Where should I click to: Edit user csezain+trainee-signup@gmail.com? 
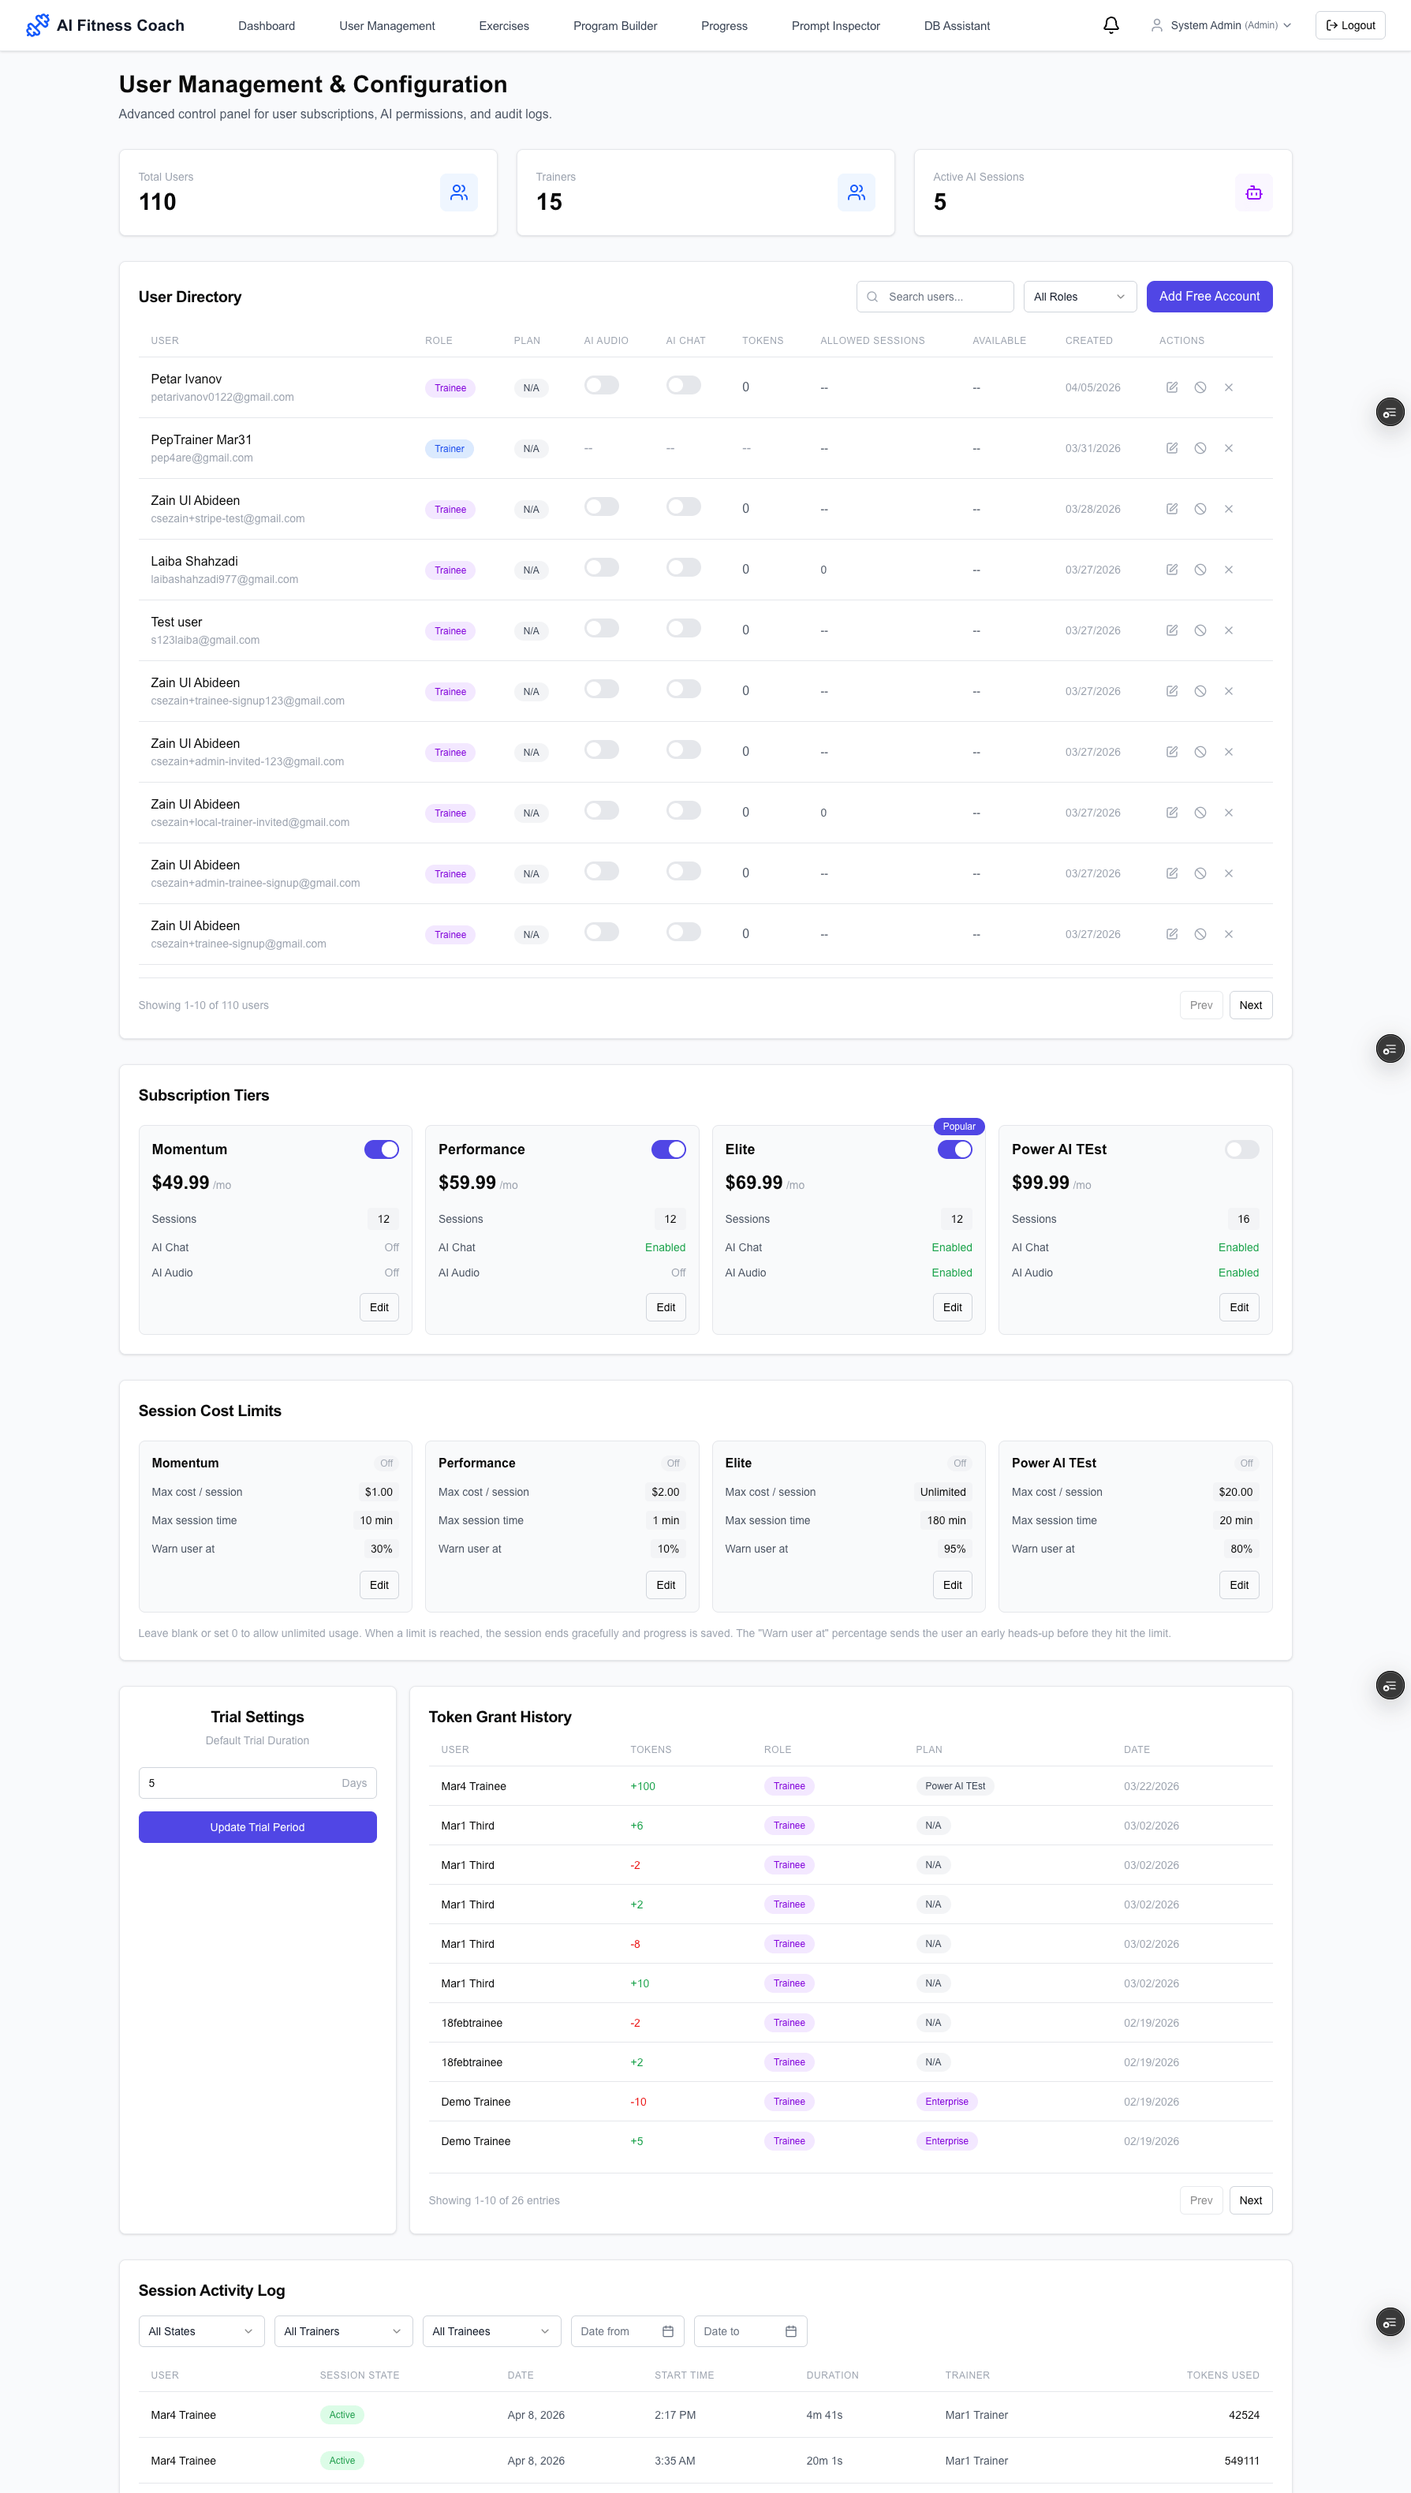pyautogui.click(x=1172, y=934)
